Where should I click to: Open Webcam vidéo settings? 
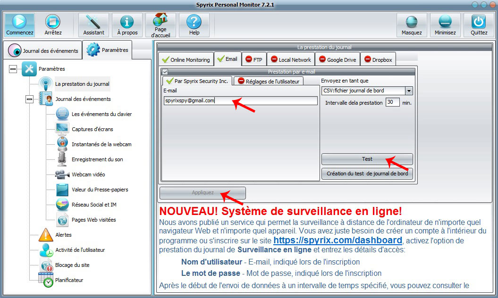[x=88, y=174]
